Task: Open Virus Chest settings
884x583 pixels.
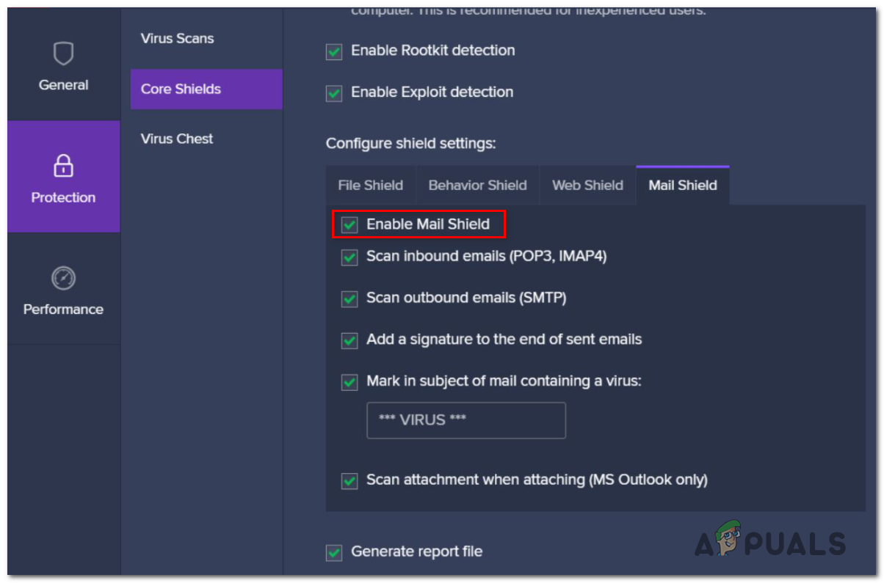Action: pos(177,139)
